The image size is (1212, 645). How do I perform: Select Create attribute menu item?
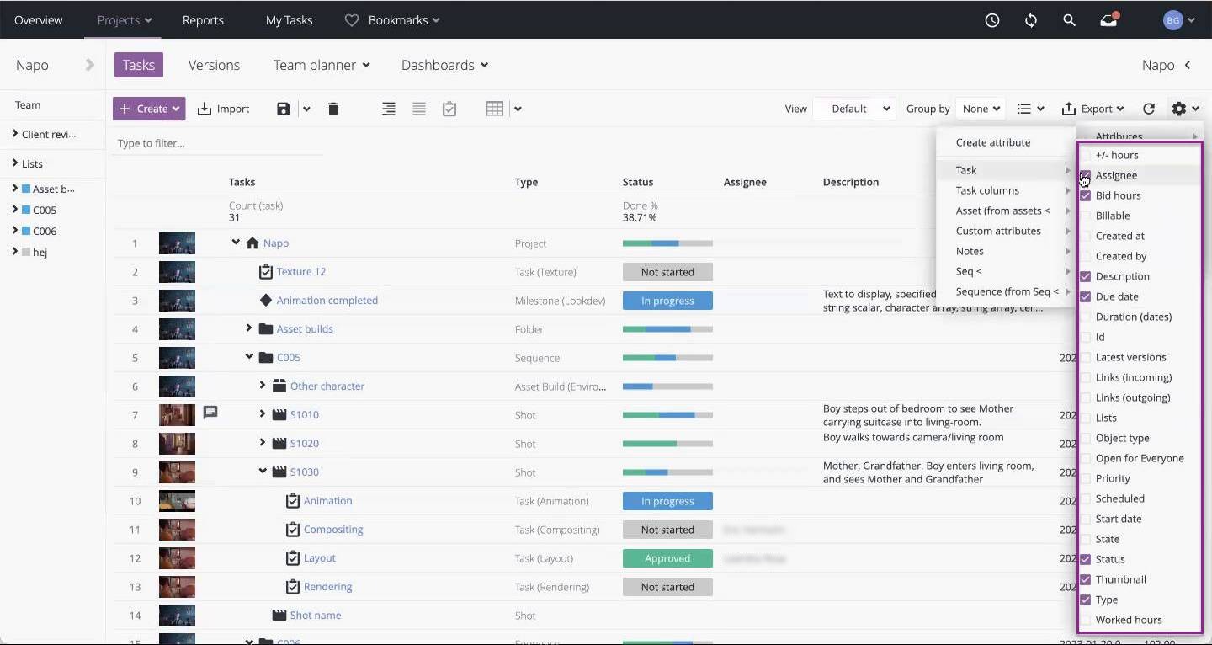coord(993,142)
